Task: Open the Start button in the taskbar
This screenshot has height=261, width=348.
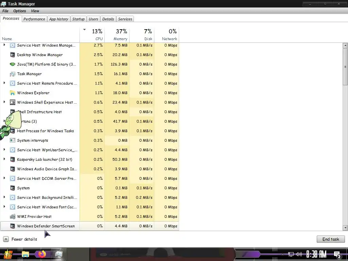Action: coord(7,254)
